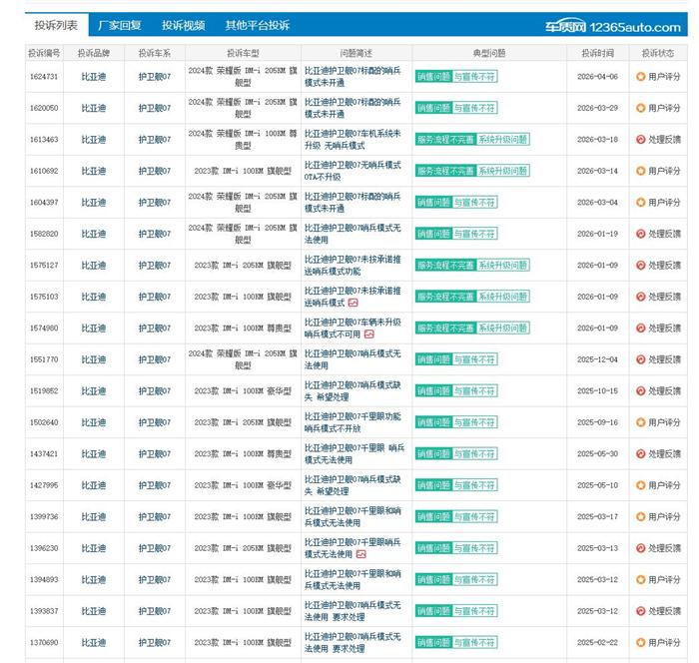Viewport: 699px width, 663px height.
Task: Click 处理反馈 status icon for complaint 1551770
Action: coord(641,359)
